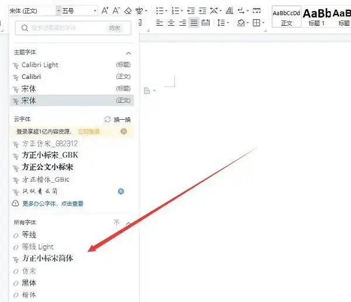Open the font name dropdown arrow
The image size is (351, 302).
[58, 11]
